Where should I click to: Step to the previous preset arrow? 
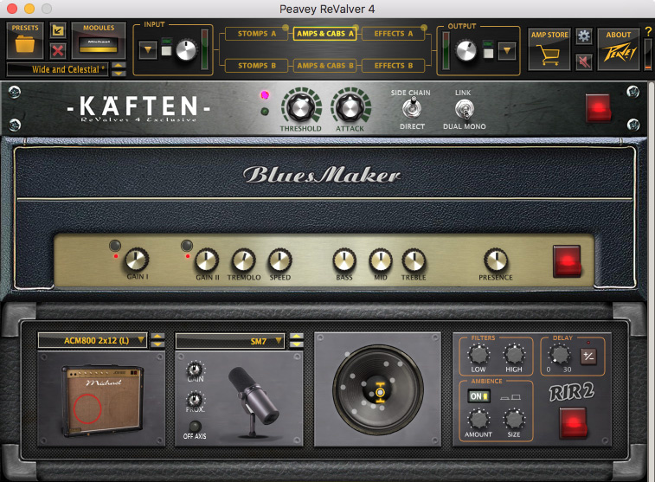119,66
